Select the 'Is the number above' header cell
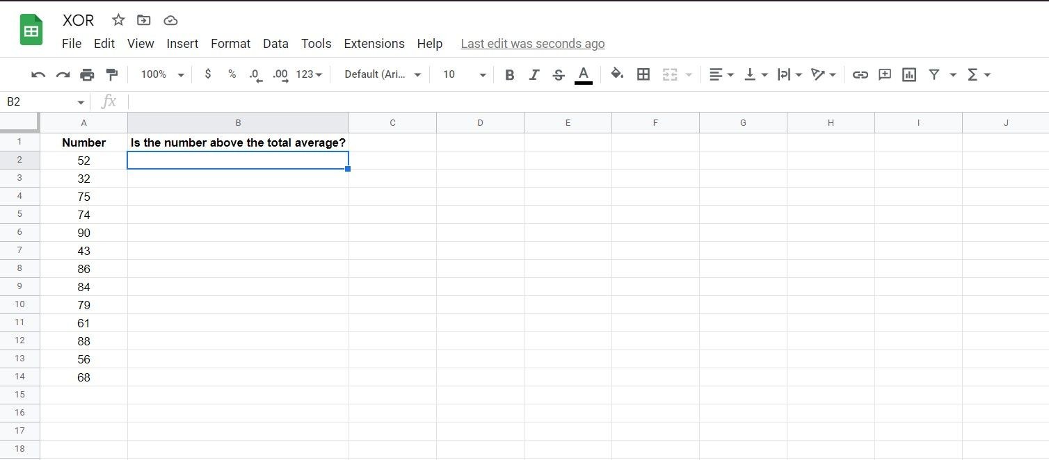 238,142
